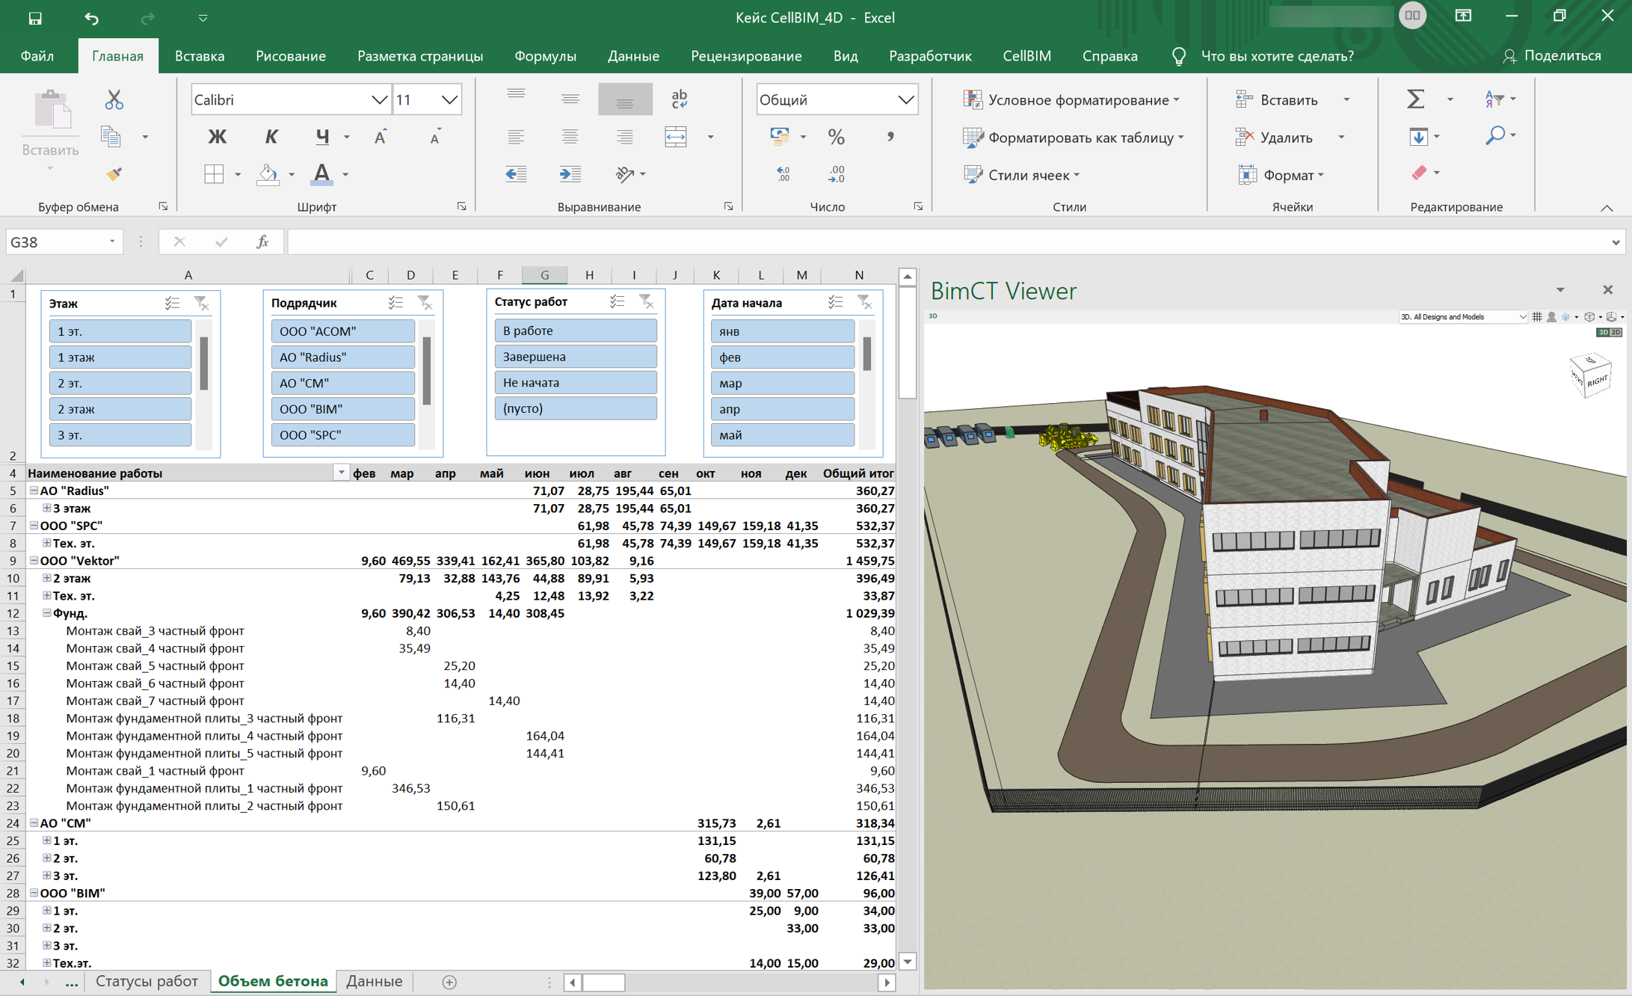Open the Calibri font name dropdown
This screenshot has height=996, width=1632.
379,99
